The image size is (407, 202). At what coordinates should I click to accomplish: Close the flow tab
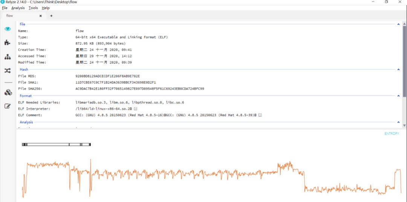(x=41, y=16)
